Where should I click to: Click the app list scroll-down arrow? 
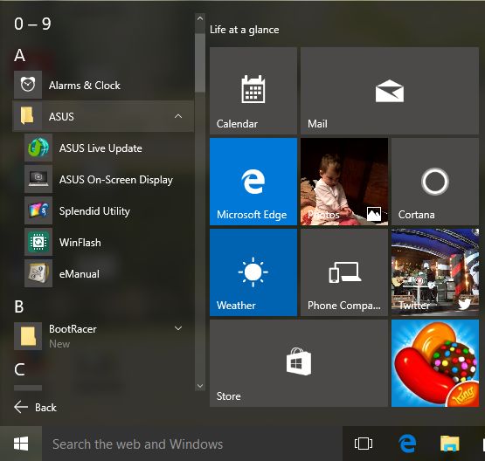[x=200, y=386]
